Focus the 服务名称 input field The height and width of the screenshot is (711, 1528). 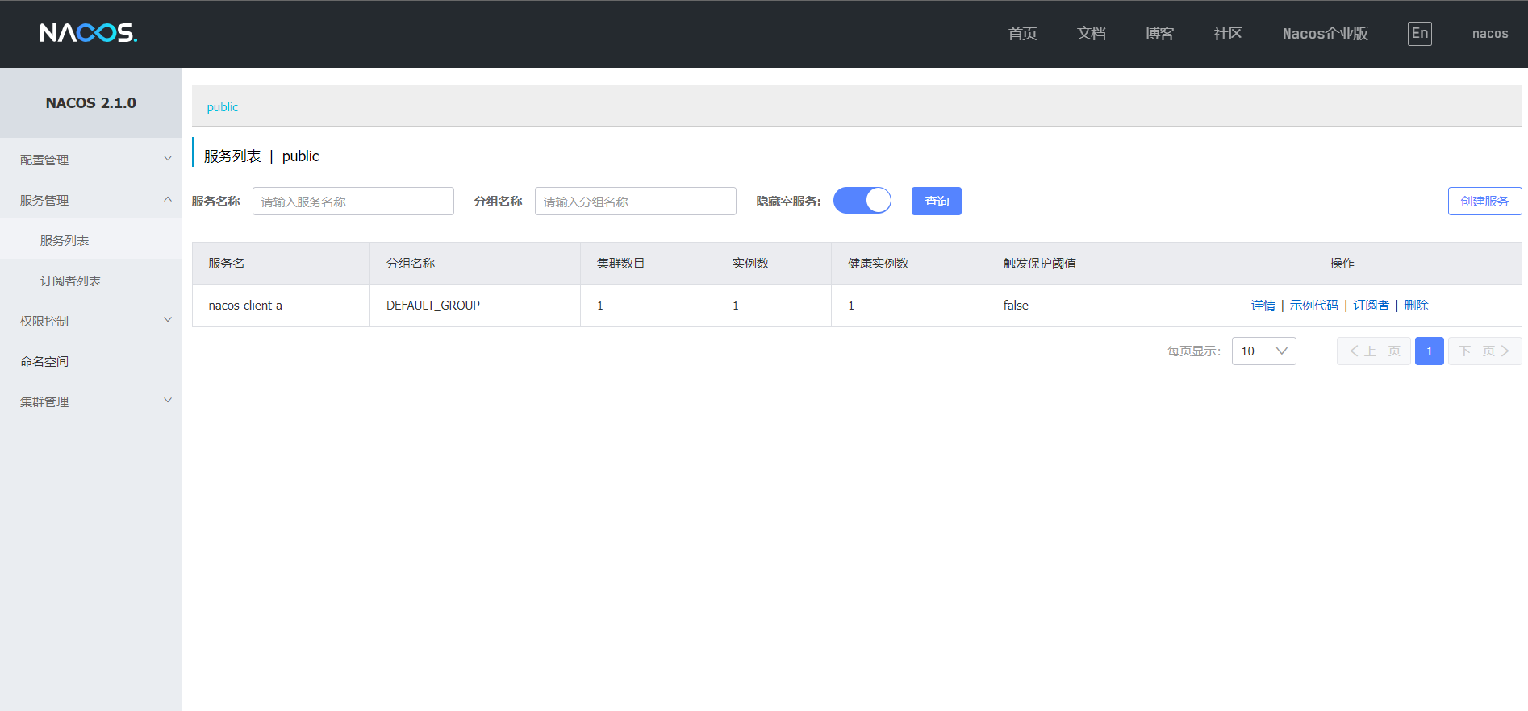353,201
